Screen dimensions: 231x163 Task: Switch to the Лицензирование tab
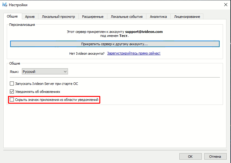click(x=187, y=17)
